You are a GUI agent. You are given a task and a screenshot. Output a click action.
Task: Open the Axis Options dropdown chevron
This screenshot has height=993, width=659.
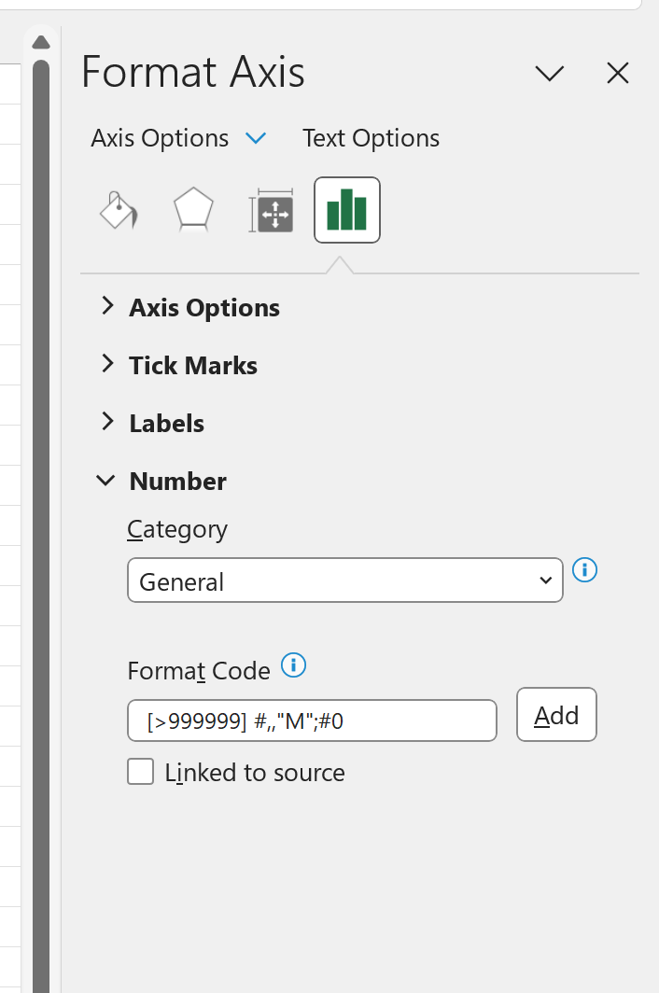coord(254,137)
